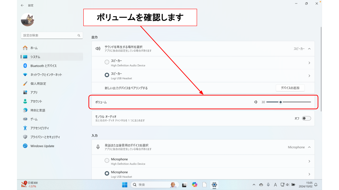This screenshot has height=190, width=339.
Task: Open Windows Update from the sidebar
Action: pos(42,146)
